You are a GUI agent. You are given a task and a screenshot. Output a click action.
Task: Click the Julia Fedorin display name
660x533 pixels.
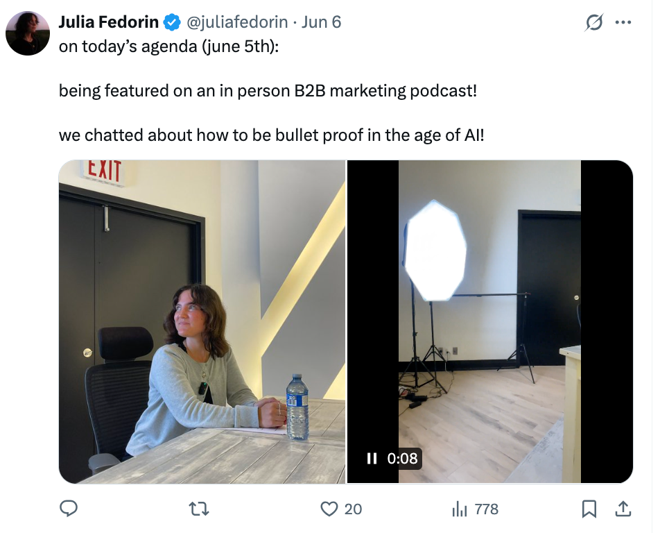point(109,22)
